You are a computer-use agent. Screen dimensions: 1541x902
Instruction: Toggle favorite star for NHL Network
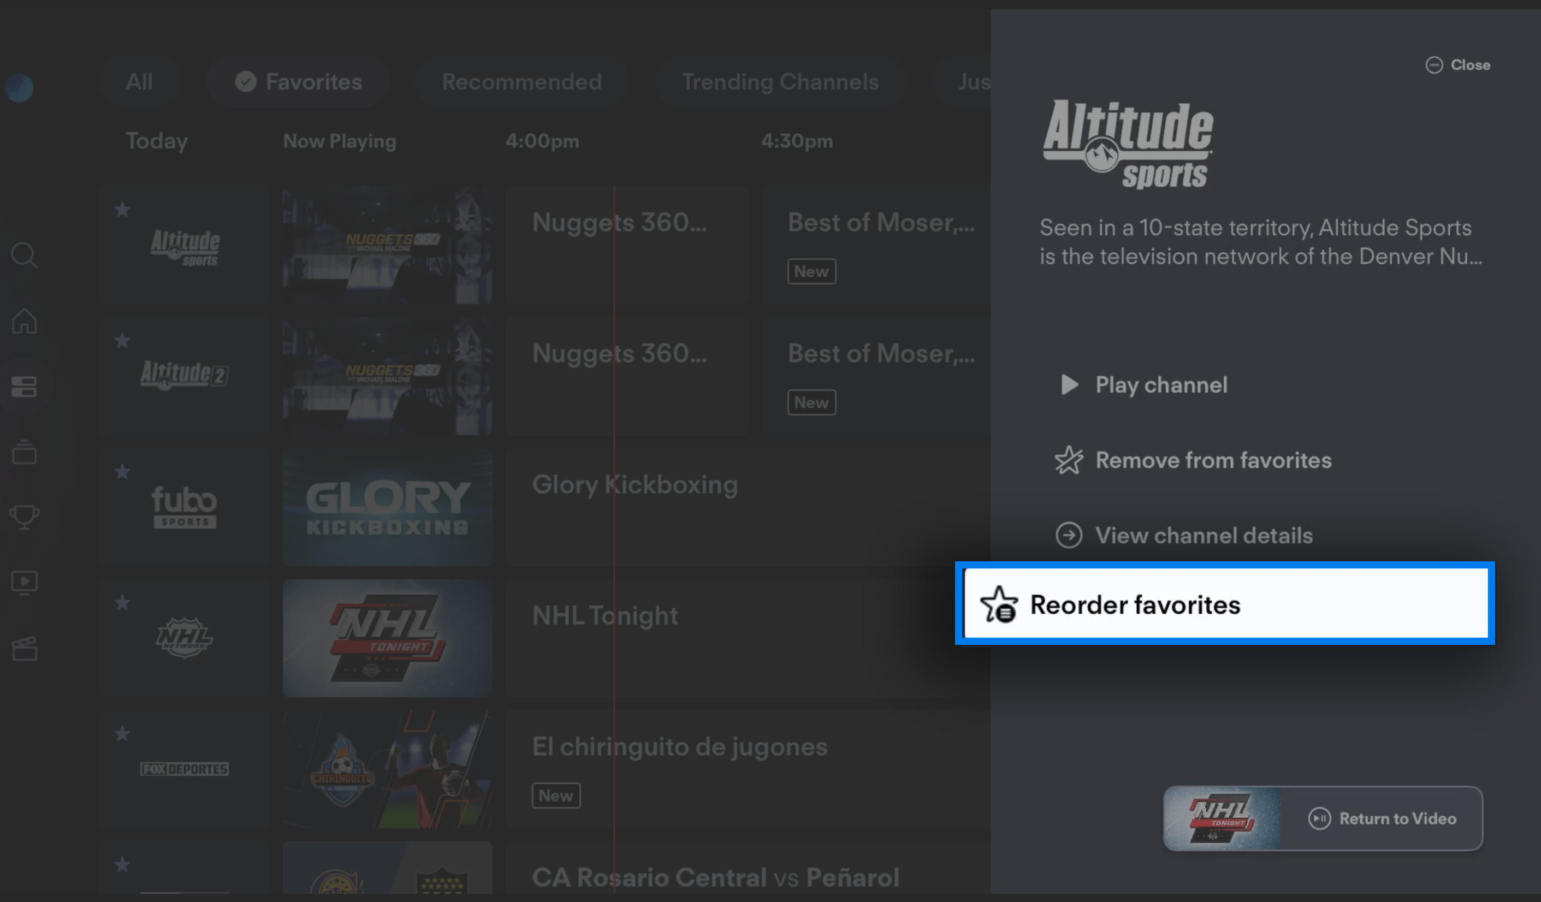tap(122, 602)
